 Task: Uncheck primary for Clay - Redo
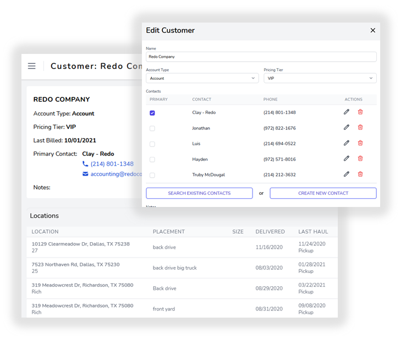tap(152, 113)
